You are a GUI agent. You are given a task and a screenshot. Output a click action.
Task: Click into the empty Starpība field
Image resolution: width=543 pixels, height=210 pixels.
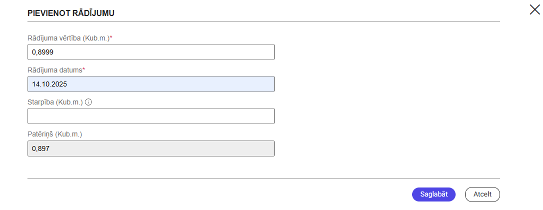point(151,116)
